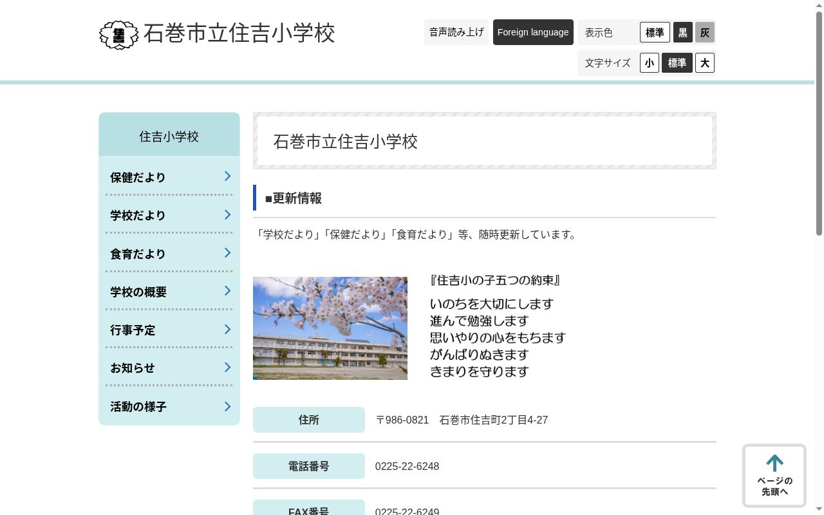Set text size to 小
The width and height of the screenshot is (824, 515).
650,63
